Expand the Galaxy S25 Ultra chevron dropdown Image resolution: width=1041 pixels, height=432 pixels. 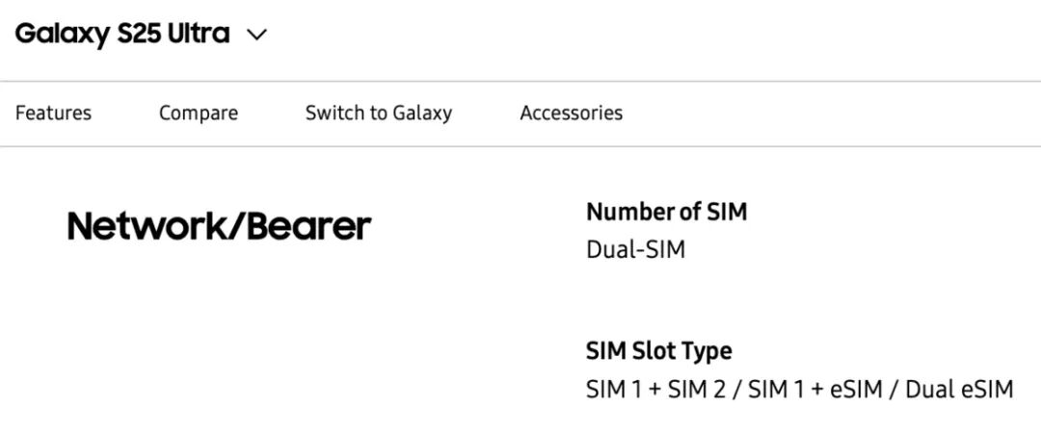(256, 36)
